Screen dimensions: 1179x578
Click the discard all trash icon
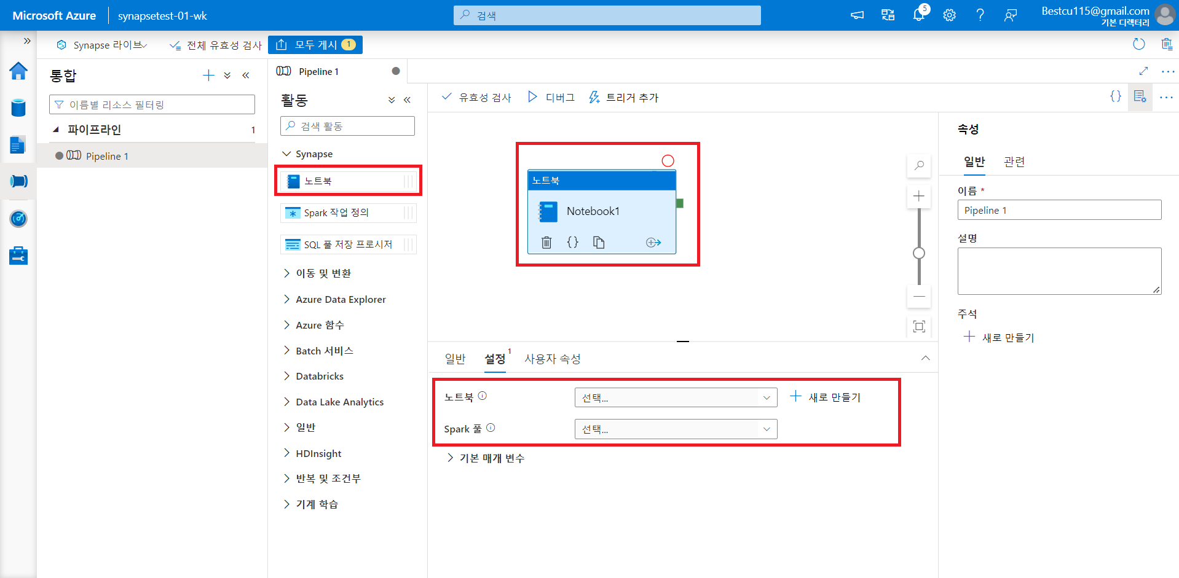tap(1167, 44)
